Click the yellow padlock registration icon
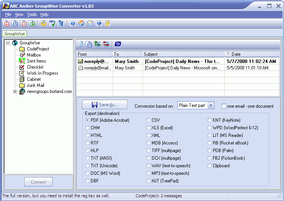The width and height of the screenshot is (284, 201). point(107,23)
